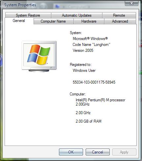
Task: Open the Automatic Updates tab
Action: [77, 15]
